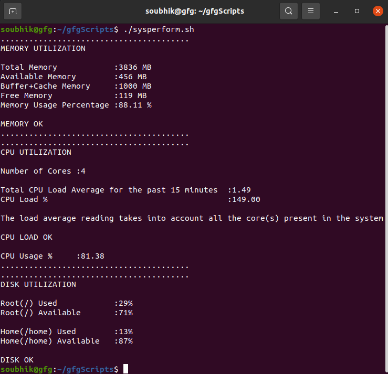
Task: Click the :88.11 % value
Action: [133, 105]
